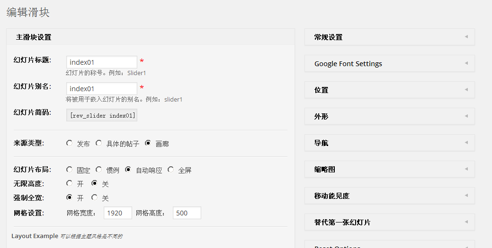Open the 移动能见度 panel

point(389,196)
